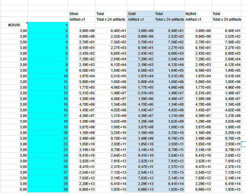The image size is (246, 194).
Task: Select Silver Artifact 9,41E+10 cell
Action: click(82, 155)
